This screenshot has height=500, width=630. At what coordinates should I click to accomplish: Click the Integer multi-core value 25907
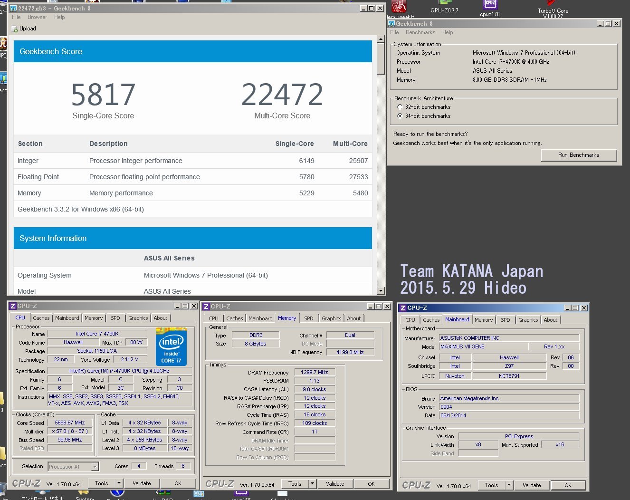tap(358, 161)
